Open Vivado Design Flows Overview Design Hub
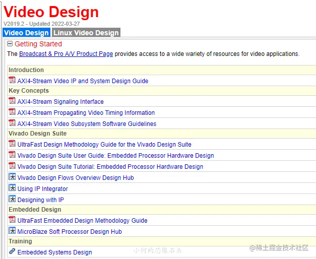 [x=76, y=178]
